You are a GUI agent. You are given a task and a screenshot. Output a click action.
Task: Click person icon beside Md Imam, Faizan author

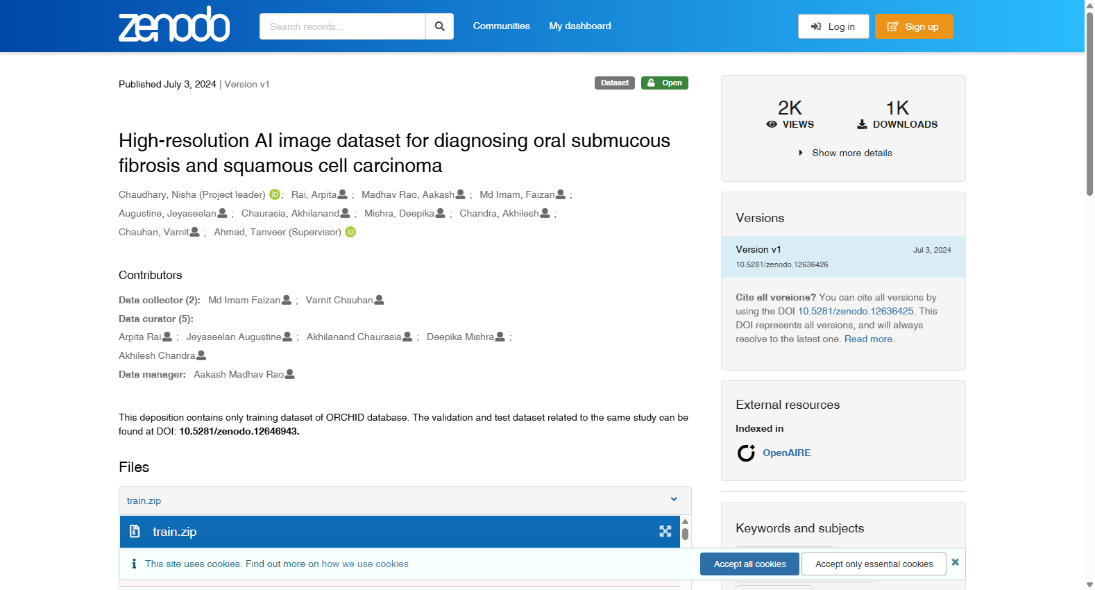pos(561,194)
